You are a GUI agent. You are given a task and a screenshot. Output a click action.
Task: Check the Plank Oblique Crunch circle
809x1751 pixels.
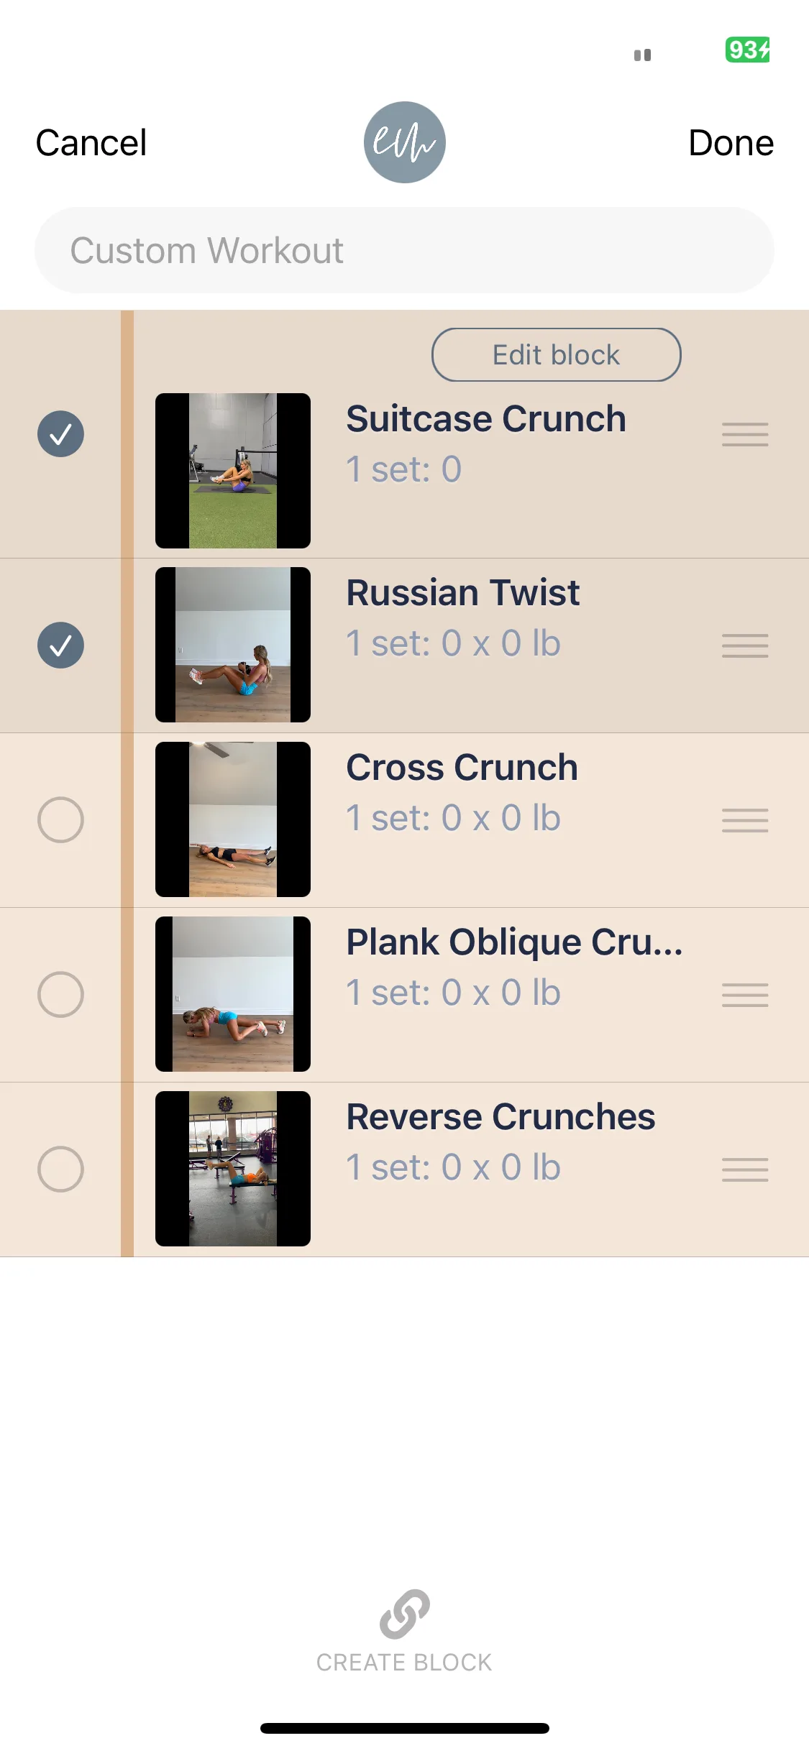(60, 994)
